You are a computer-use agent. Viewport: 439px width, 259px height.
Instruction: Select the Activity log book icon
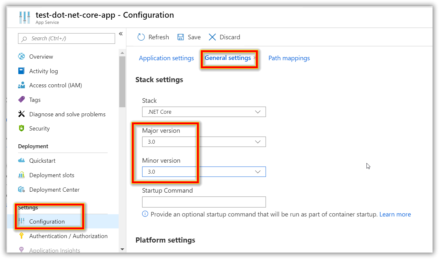[22, 71]
